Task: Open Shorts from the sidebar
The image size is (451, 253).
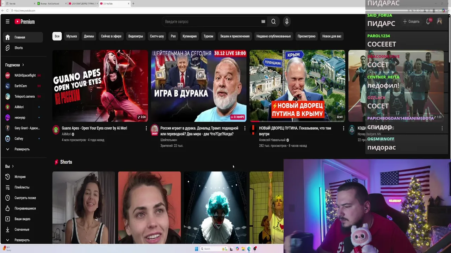Action: (x=23, y=48)
